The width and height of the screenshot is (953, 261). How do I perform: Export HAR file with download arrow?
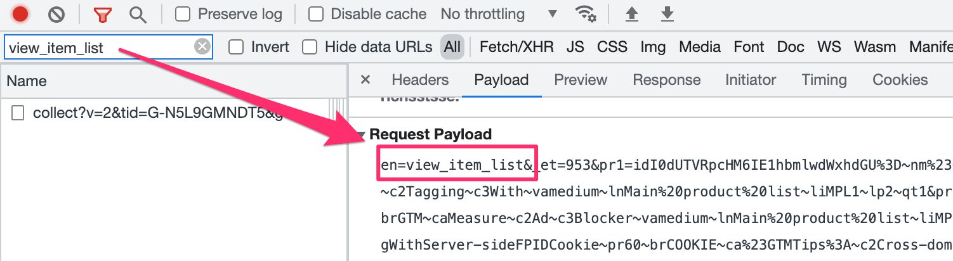coord(667,13)
